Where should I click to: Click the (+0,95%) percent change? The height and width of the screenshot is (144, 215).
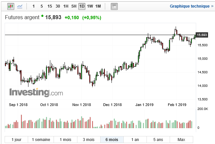[x=92, y=18]
